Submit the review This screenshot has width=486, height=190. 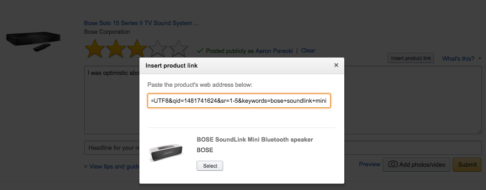tap(467, 164)
